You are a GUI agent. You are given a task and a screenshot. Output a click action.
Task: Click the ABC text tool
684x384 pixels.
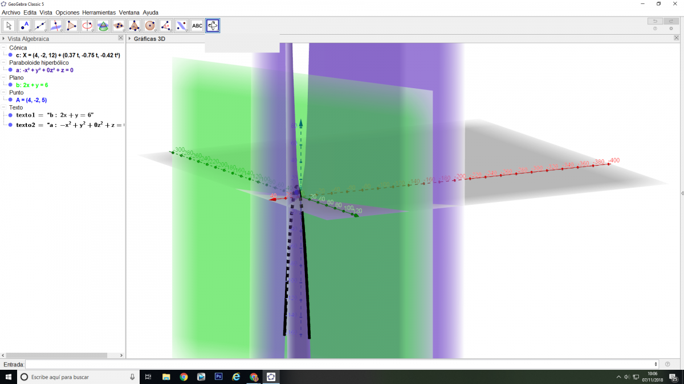coord(197,26)
